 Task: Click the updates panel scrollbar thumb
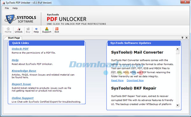point(178,52)
